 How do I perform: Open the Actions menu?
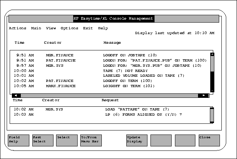coord(17,28)
